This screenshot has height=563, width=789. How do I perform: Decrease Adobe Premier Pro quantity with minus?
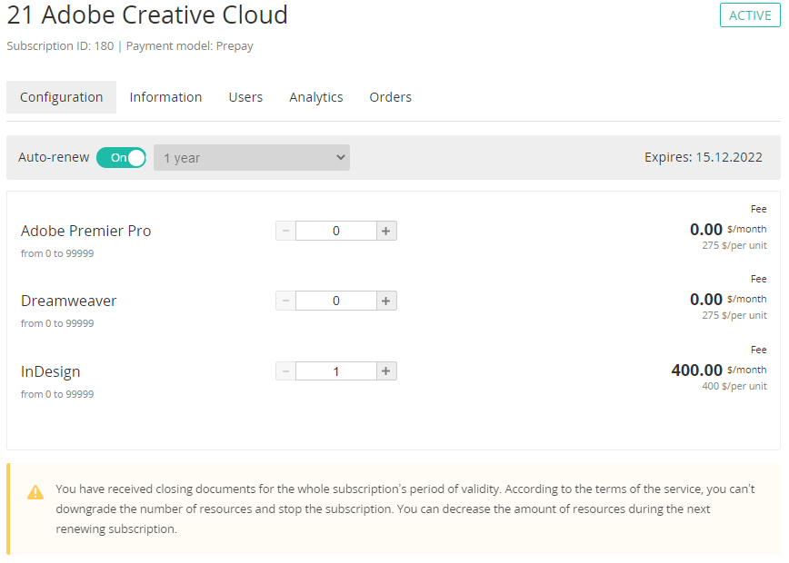coord(285,232)
